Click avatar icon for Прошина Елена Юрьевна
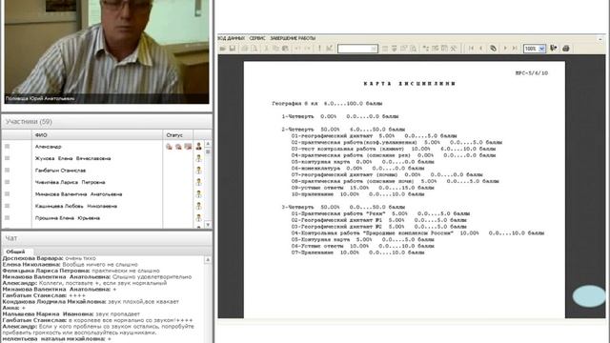 point(199,218)
